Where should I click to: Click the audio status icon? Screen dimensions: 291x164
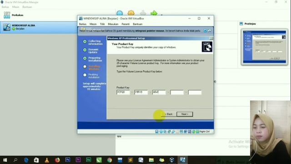tap(165, 132)
